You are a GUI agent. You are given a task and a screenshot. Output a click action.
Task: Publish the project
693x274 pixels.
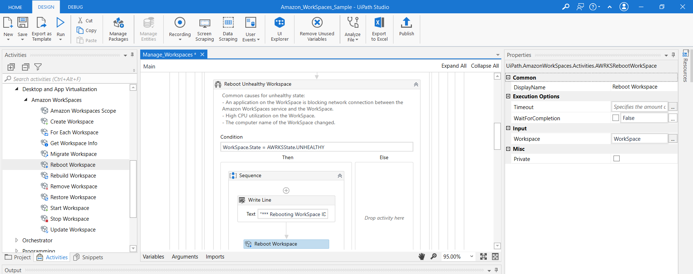pos(406,27)
